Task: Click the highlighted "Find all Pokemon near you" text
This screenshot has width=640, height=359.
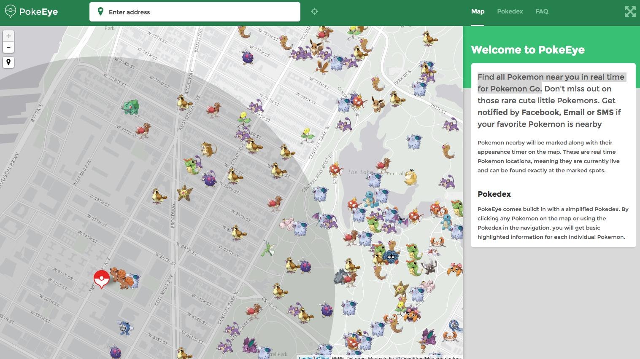Action: [551, 83]
